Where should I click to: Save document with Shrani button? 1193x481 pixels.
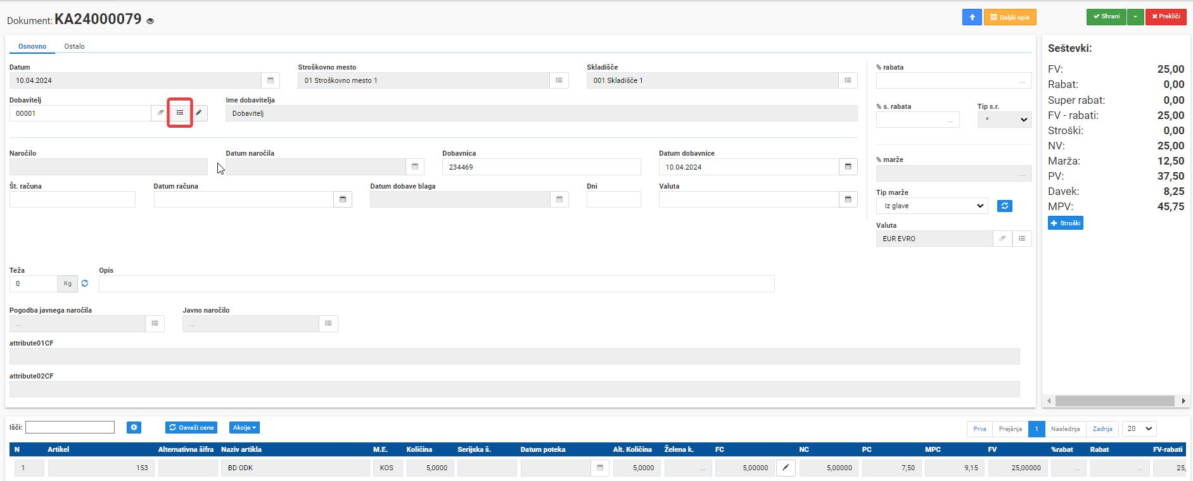click(1106, 17)
